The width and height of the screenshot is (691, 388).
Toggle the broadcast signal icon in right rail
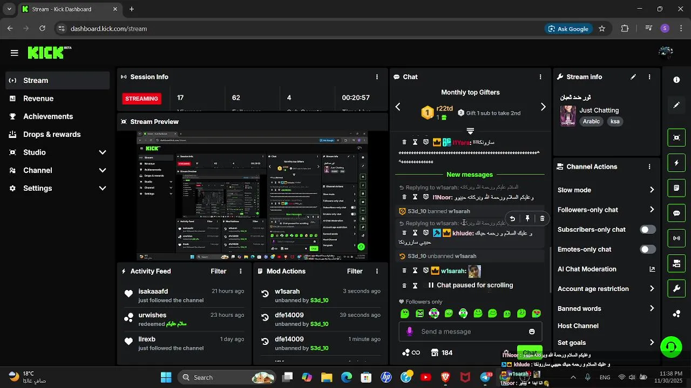click(676, 238)
